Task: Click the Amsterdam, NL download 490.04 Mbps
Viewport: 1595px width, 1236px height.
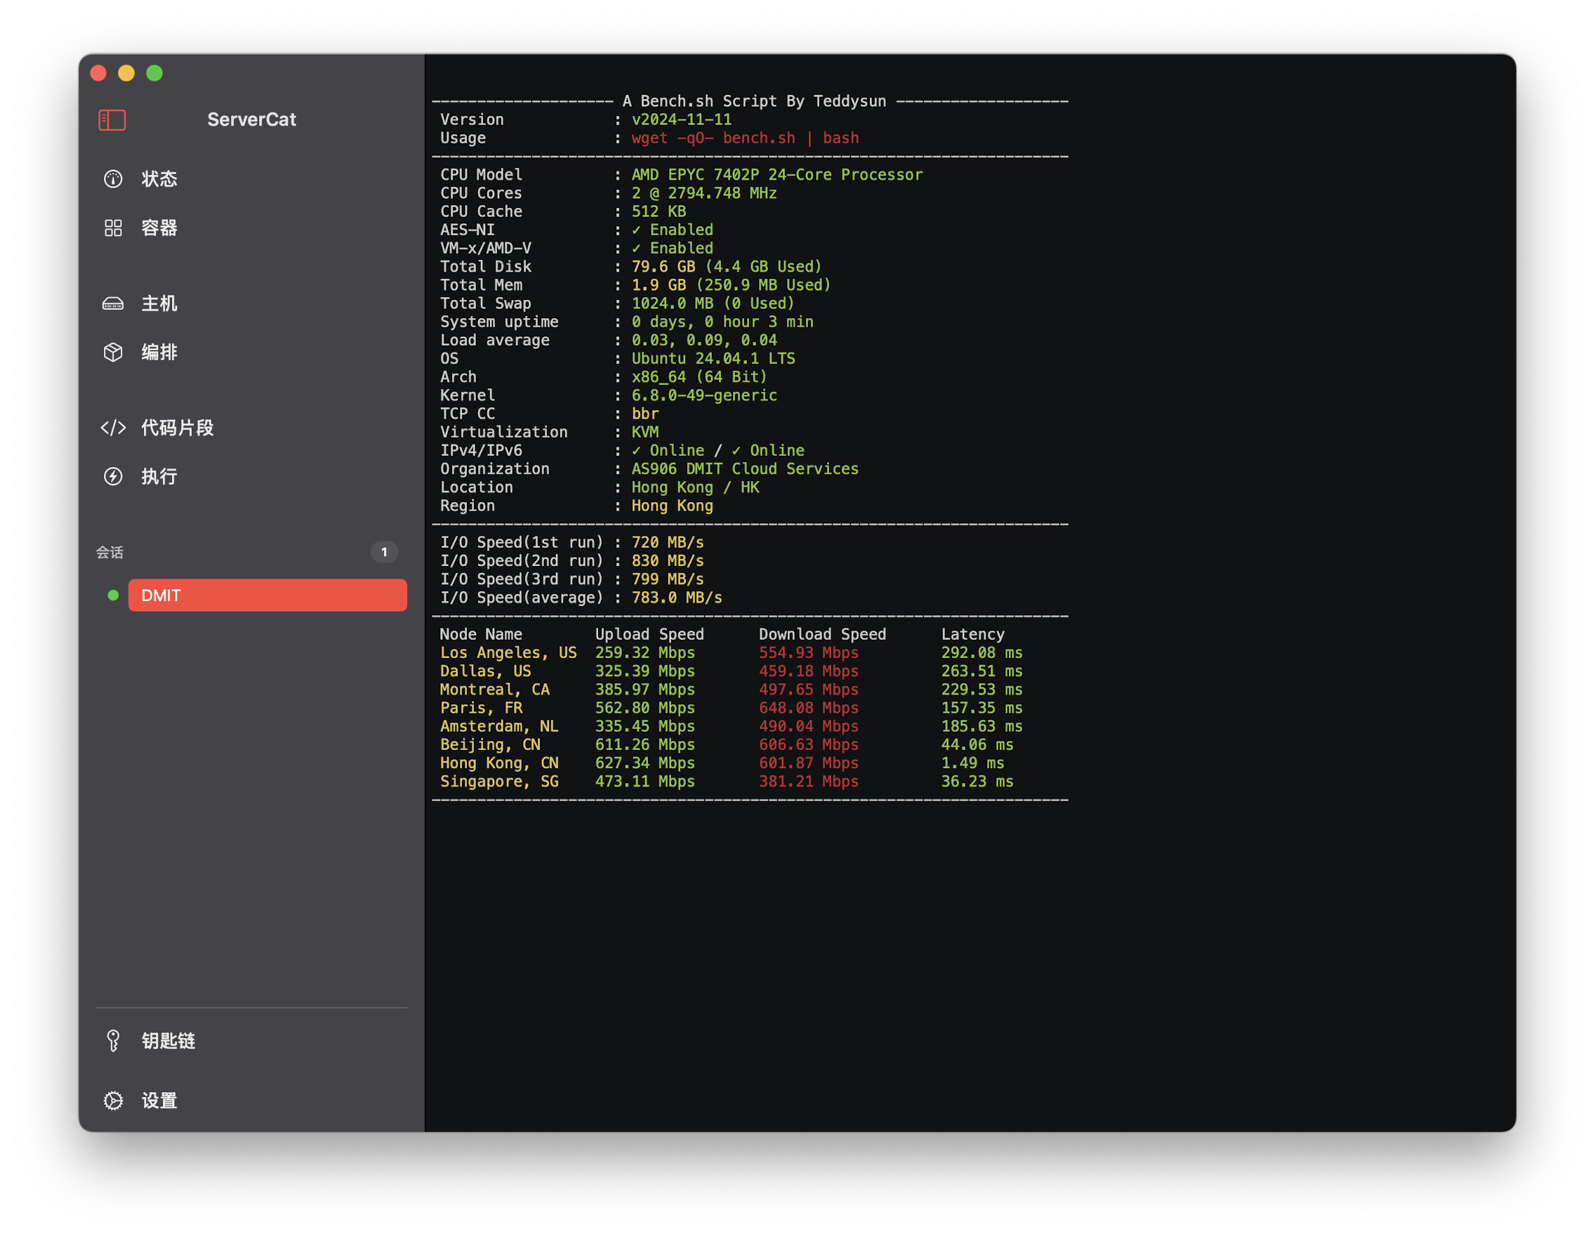Action: coord(809,726)
